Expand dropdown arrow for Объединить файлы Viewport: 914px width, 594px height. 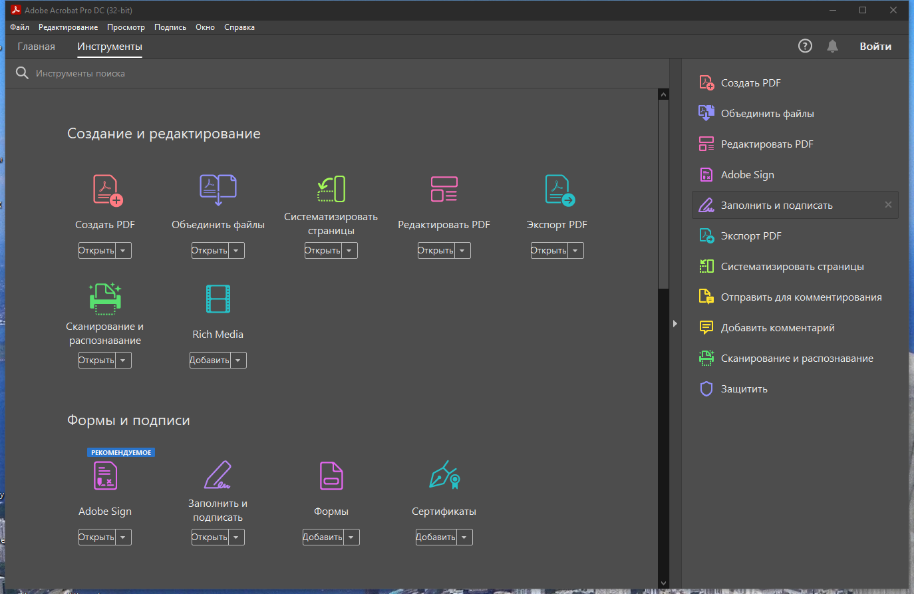pos(237,251)
